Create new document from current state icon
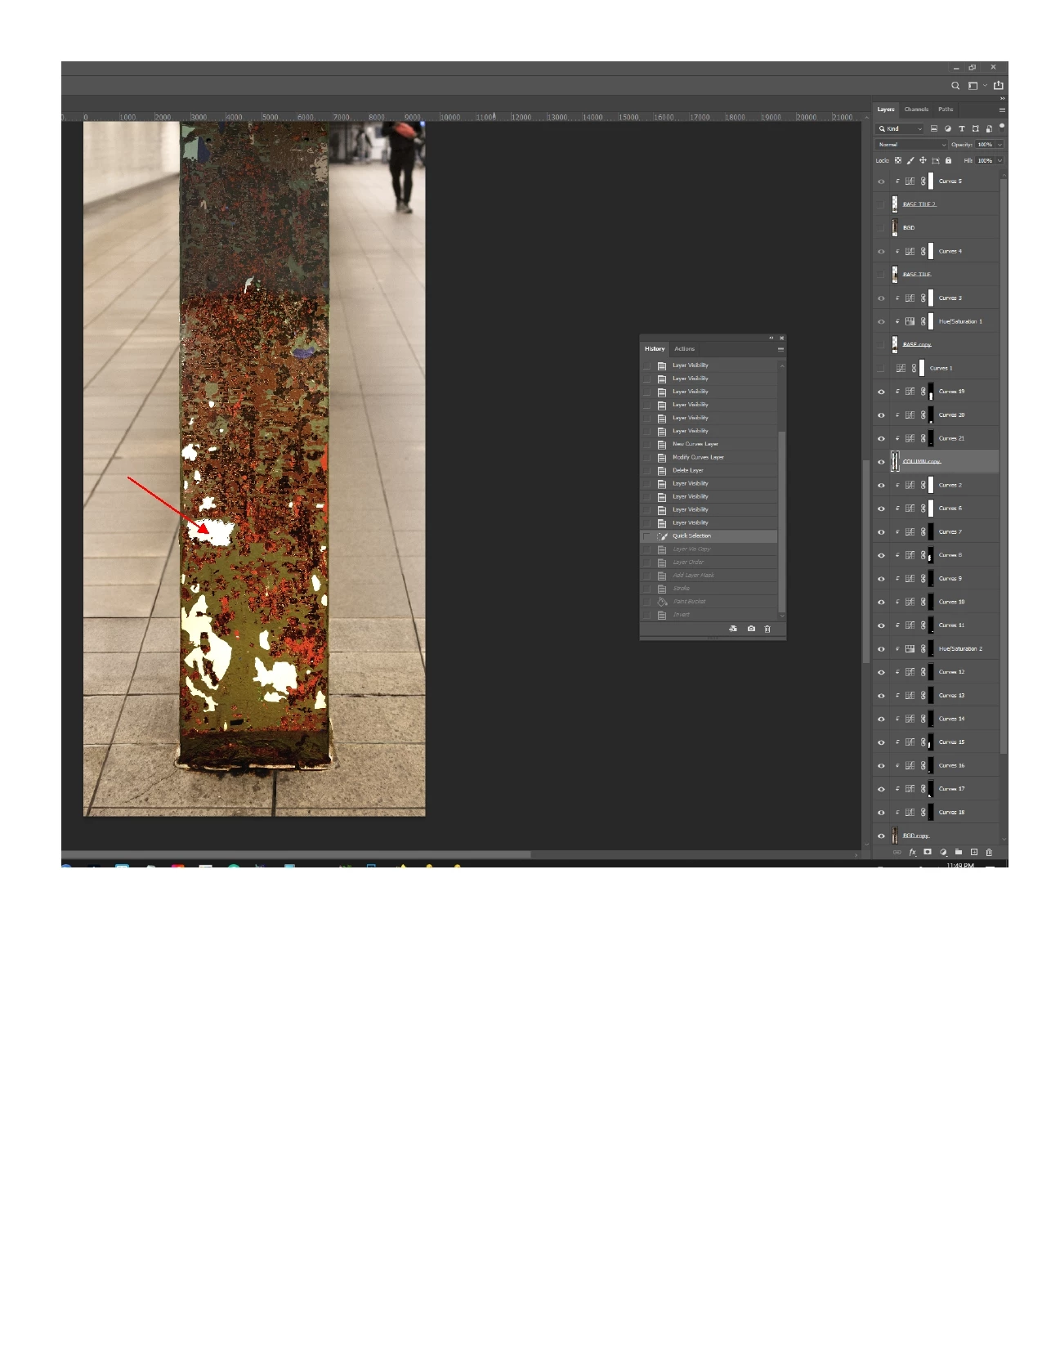The height and width of the screenshot is (1349, 1042). point(733,629)
